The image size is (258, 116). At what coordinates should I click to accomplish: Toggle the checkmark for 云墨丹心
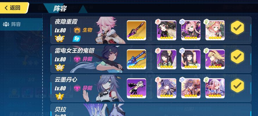pos(237,86)
